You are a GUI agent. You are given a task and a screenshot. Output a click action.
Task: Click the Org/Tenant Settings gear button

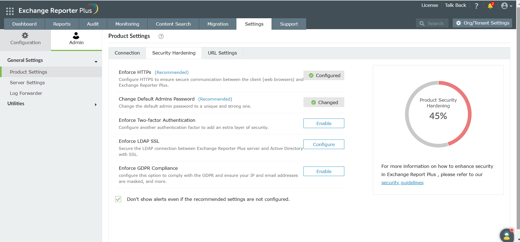[x=482, y=23]
